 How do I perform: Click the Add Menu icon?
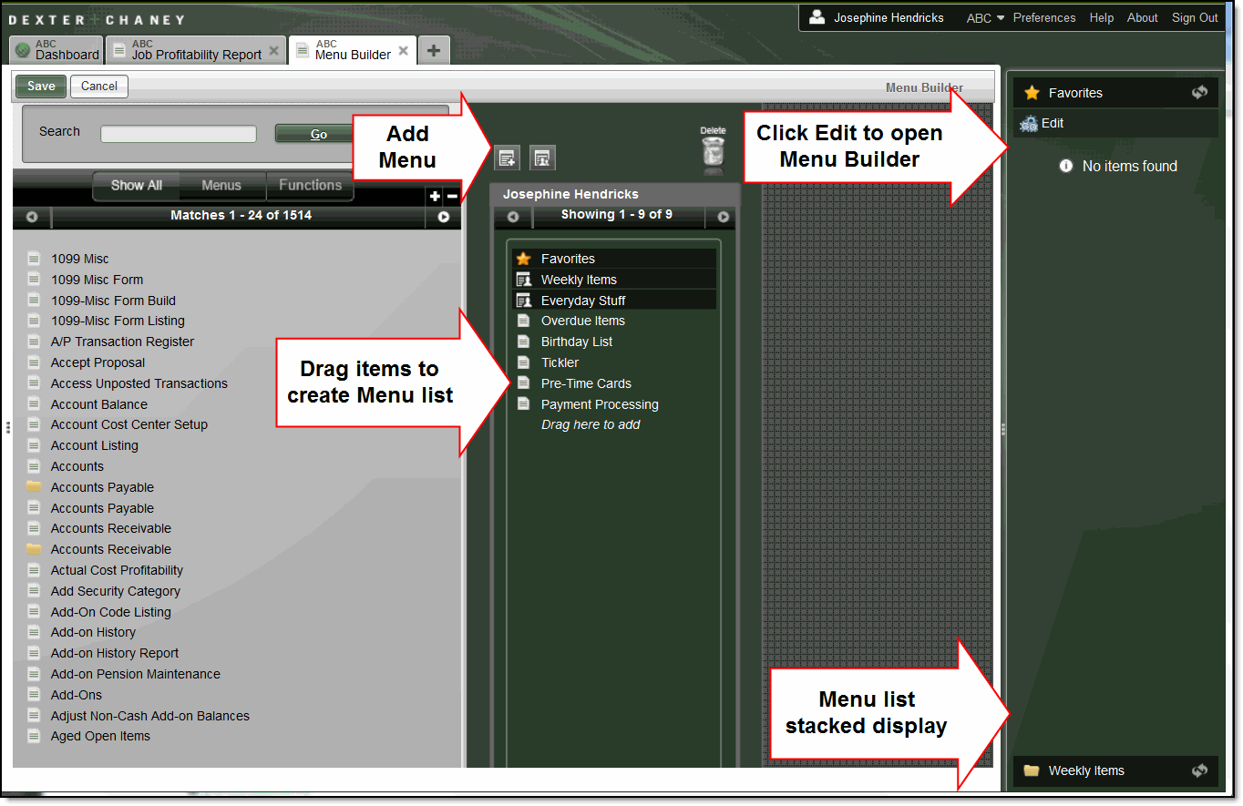click(x=507, y=158)
